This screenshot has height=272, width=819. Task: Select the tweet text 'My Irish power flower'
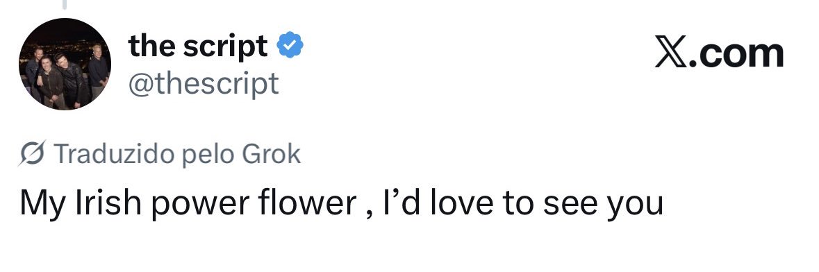pyautogui.click(x=188, y=203)
